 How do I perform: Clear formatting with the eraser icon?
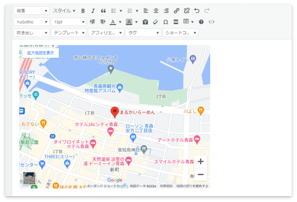click(156, 22)
